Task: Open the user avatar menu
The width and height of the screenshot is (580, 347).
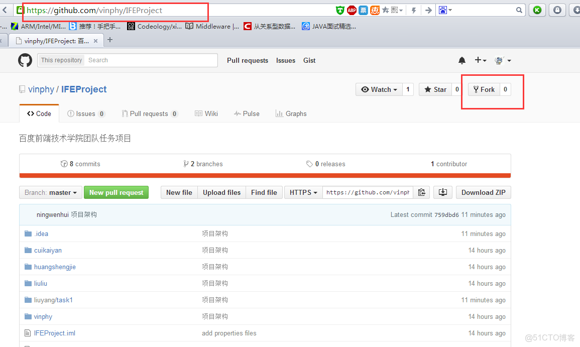Action: (x=503, y=60)
